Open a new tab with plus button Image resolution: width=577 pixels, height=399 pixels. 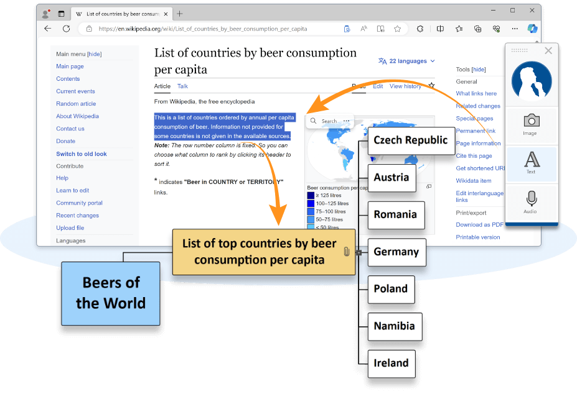point(180,14)
